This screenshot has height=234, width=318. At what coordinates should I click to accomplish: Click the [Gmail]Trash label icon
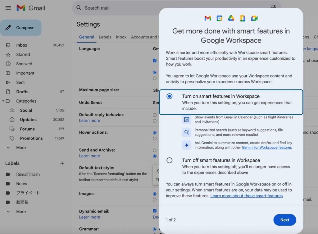[8, 174]
